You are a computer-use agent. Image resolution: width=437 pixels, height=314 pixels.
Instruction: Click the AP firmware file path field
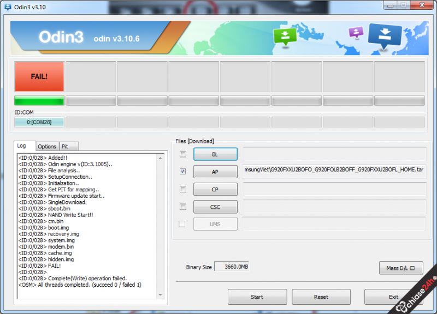click(x=334, y=171)
